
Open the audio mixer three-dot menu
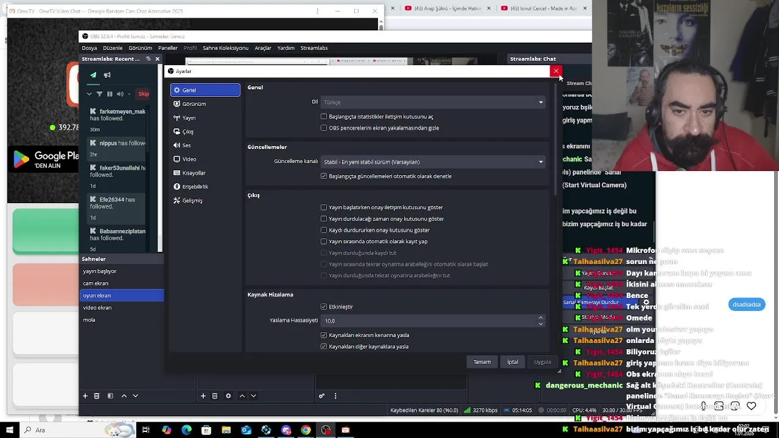tap(335, 396)
